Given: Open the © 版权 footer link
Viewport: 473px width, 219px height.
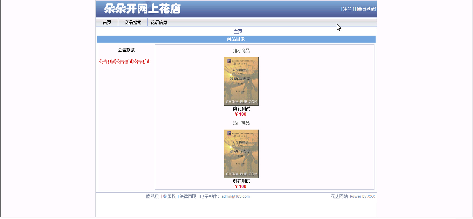Looking at the screenshot, I should pyautogui.click(x=169, y=196).
